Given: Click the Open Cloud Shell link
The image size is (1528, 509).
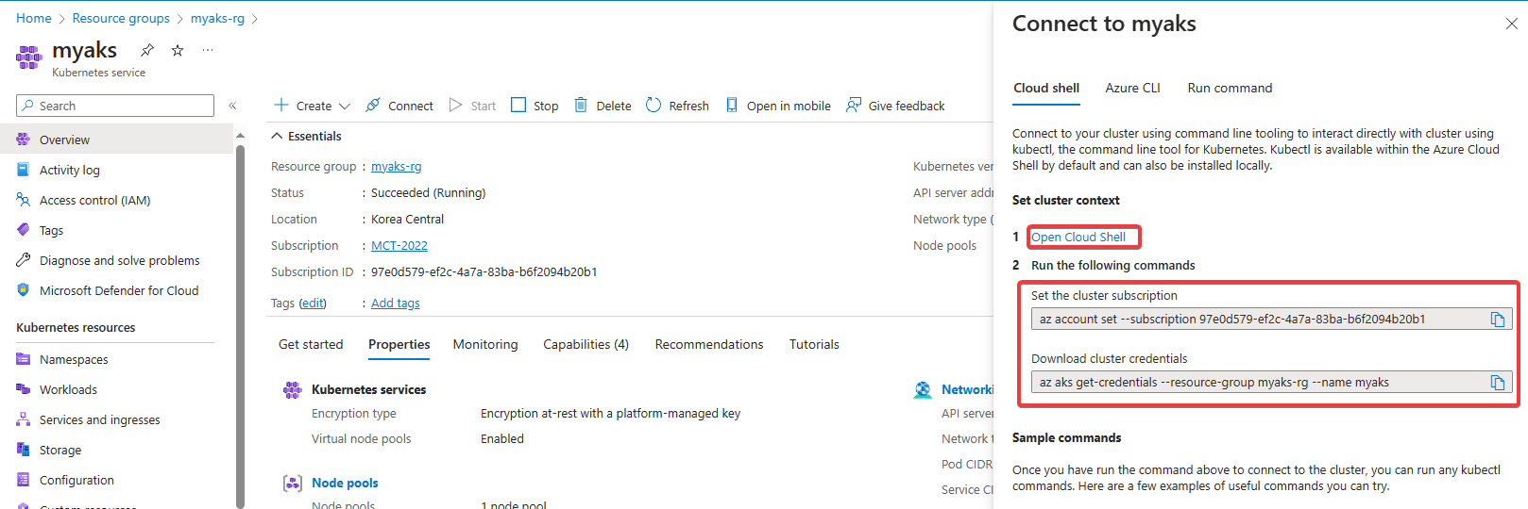Looking at the screenshot, I should point(1078,238).
